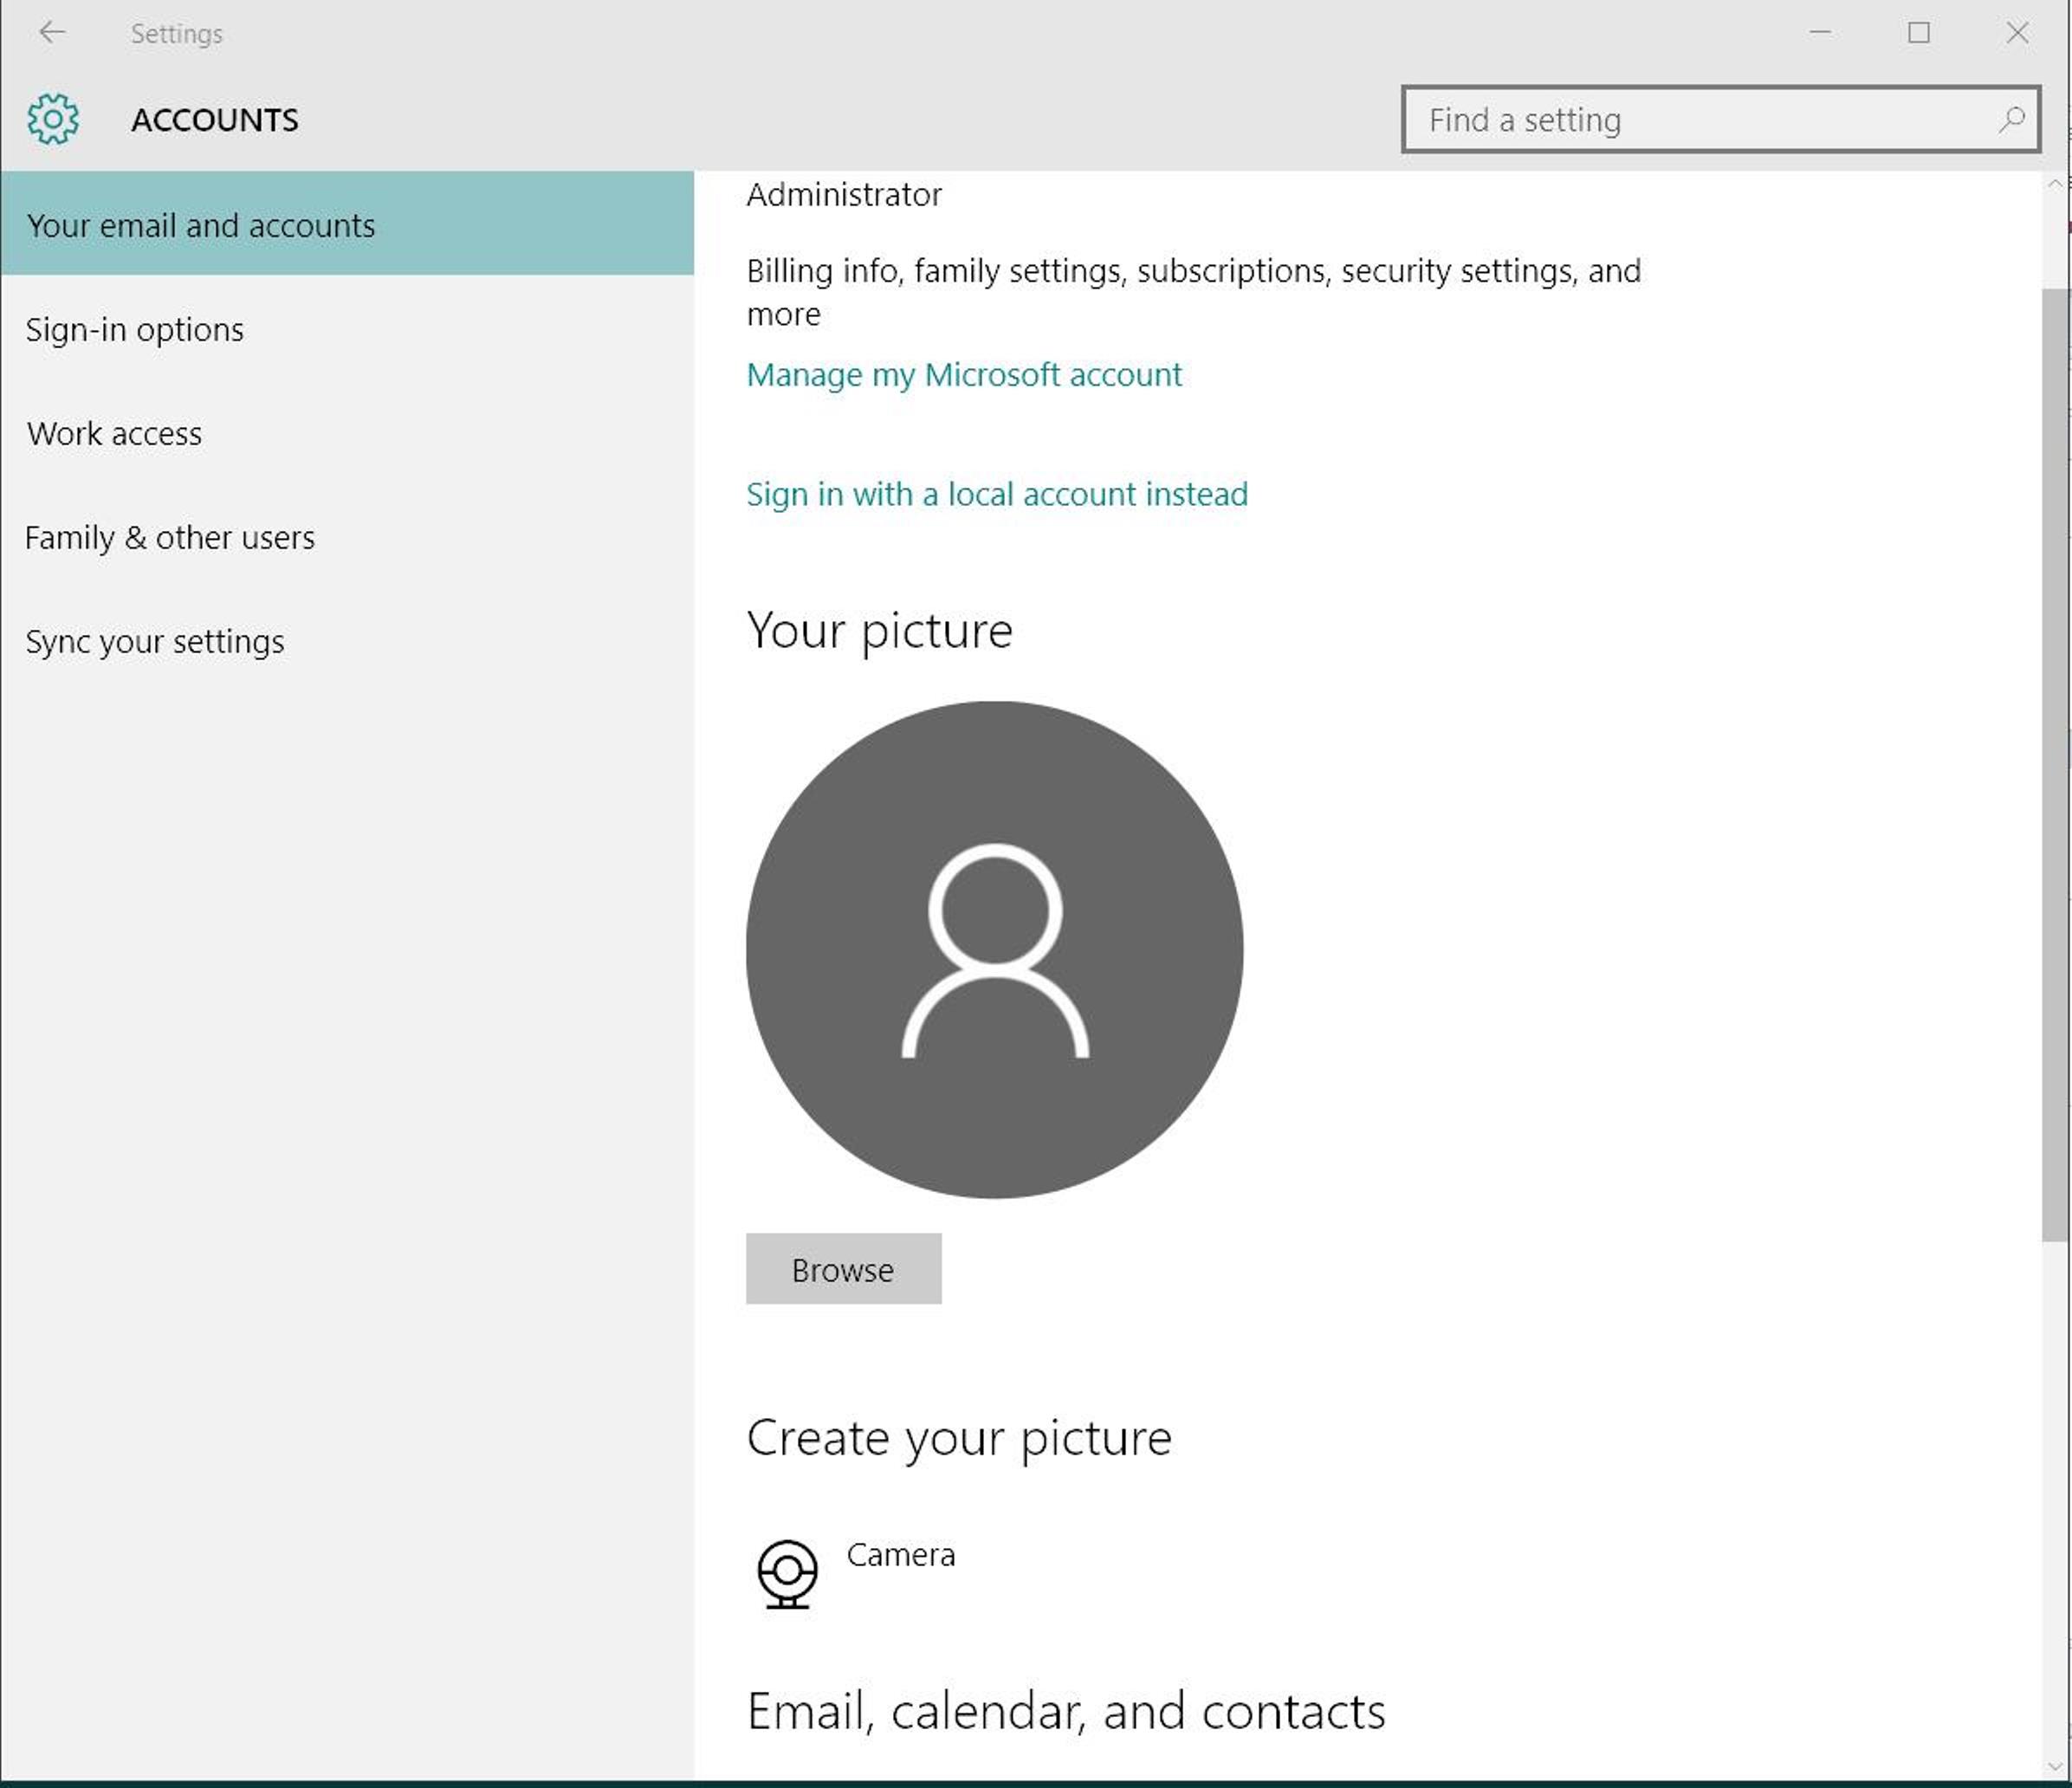Click the back arrow icon

tap(52, 33)
